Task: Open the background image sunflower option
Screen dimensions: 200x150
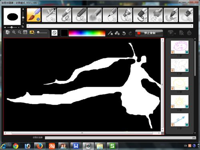Action: [x=32, y=32]
